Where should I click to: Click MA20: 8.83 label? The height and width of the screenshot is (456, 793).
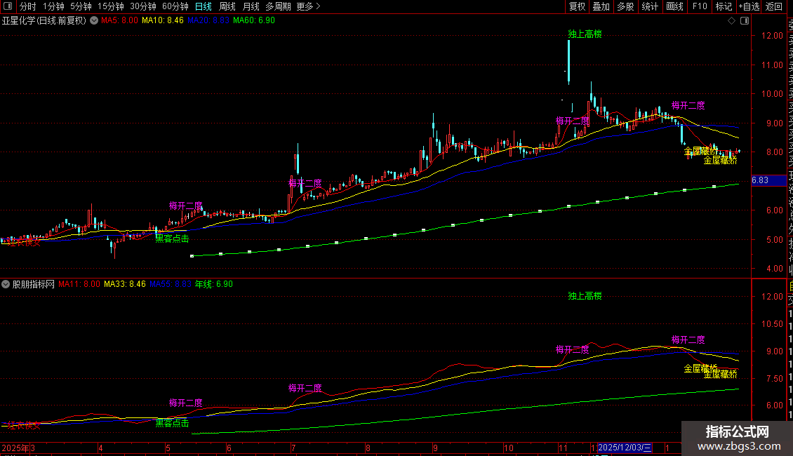208,21
